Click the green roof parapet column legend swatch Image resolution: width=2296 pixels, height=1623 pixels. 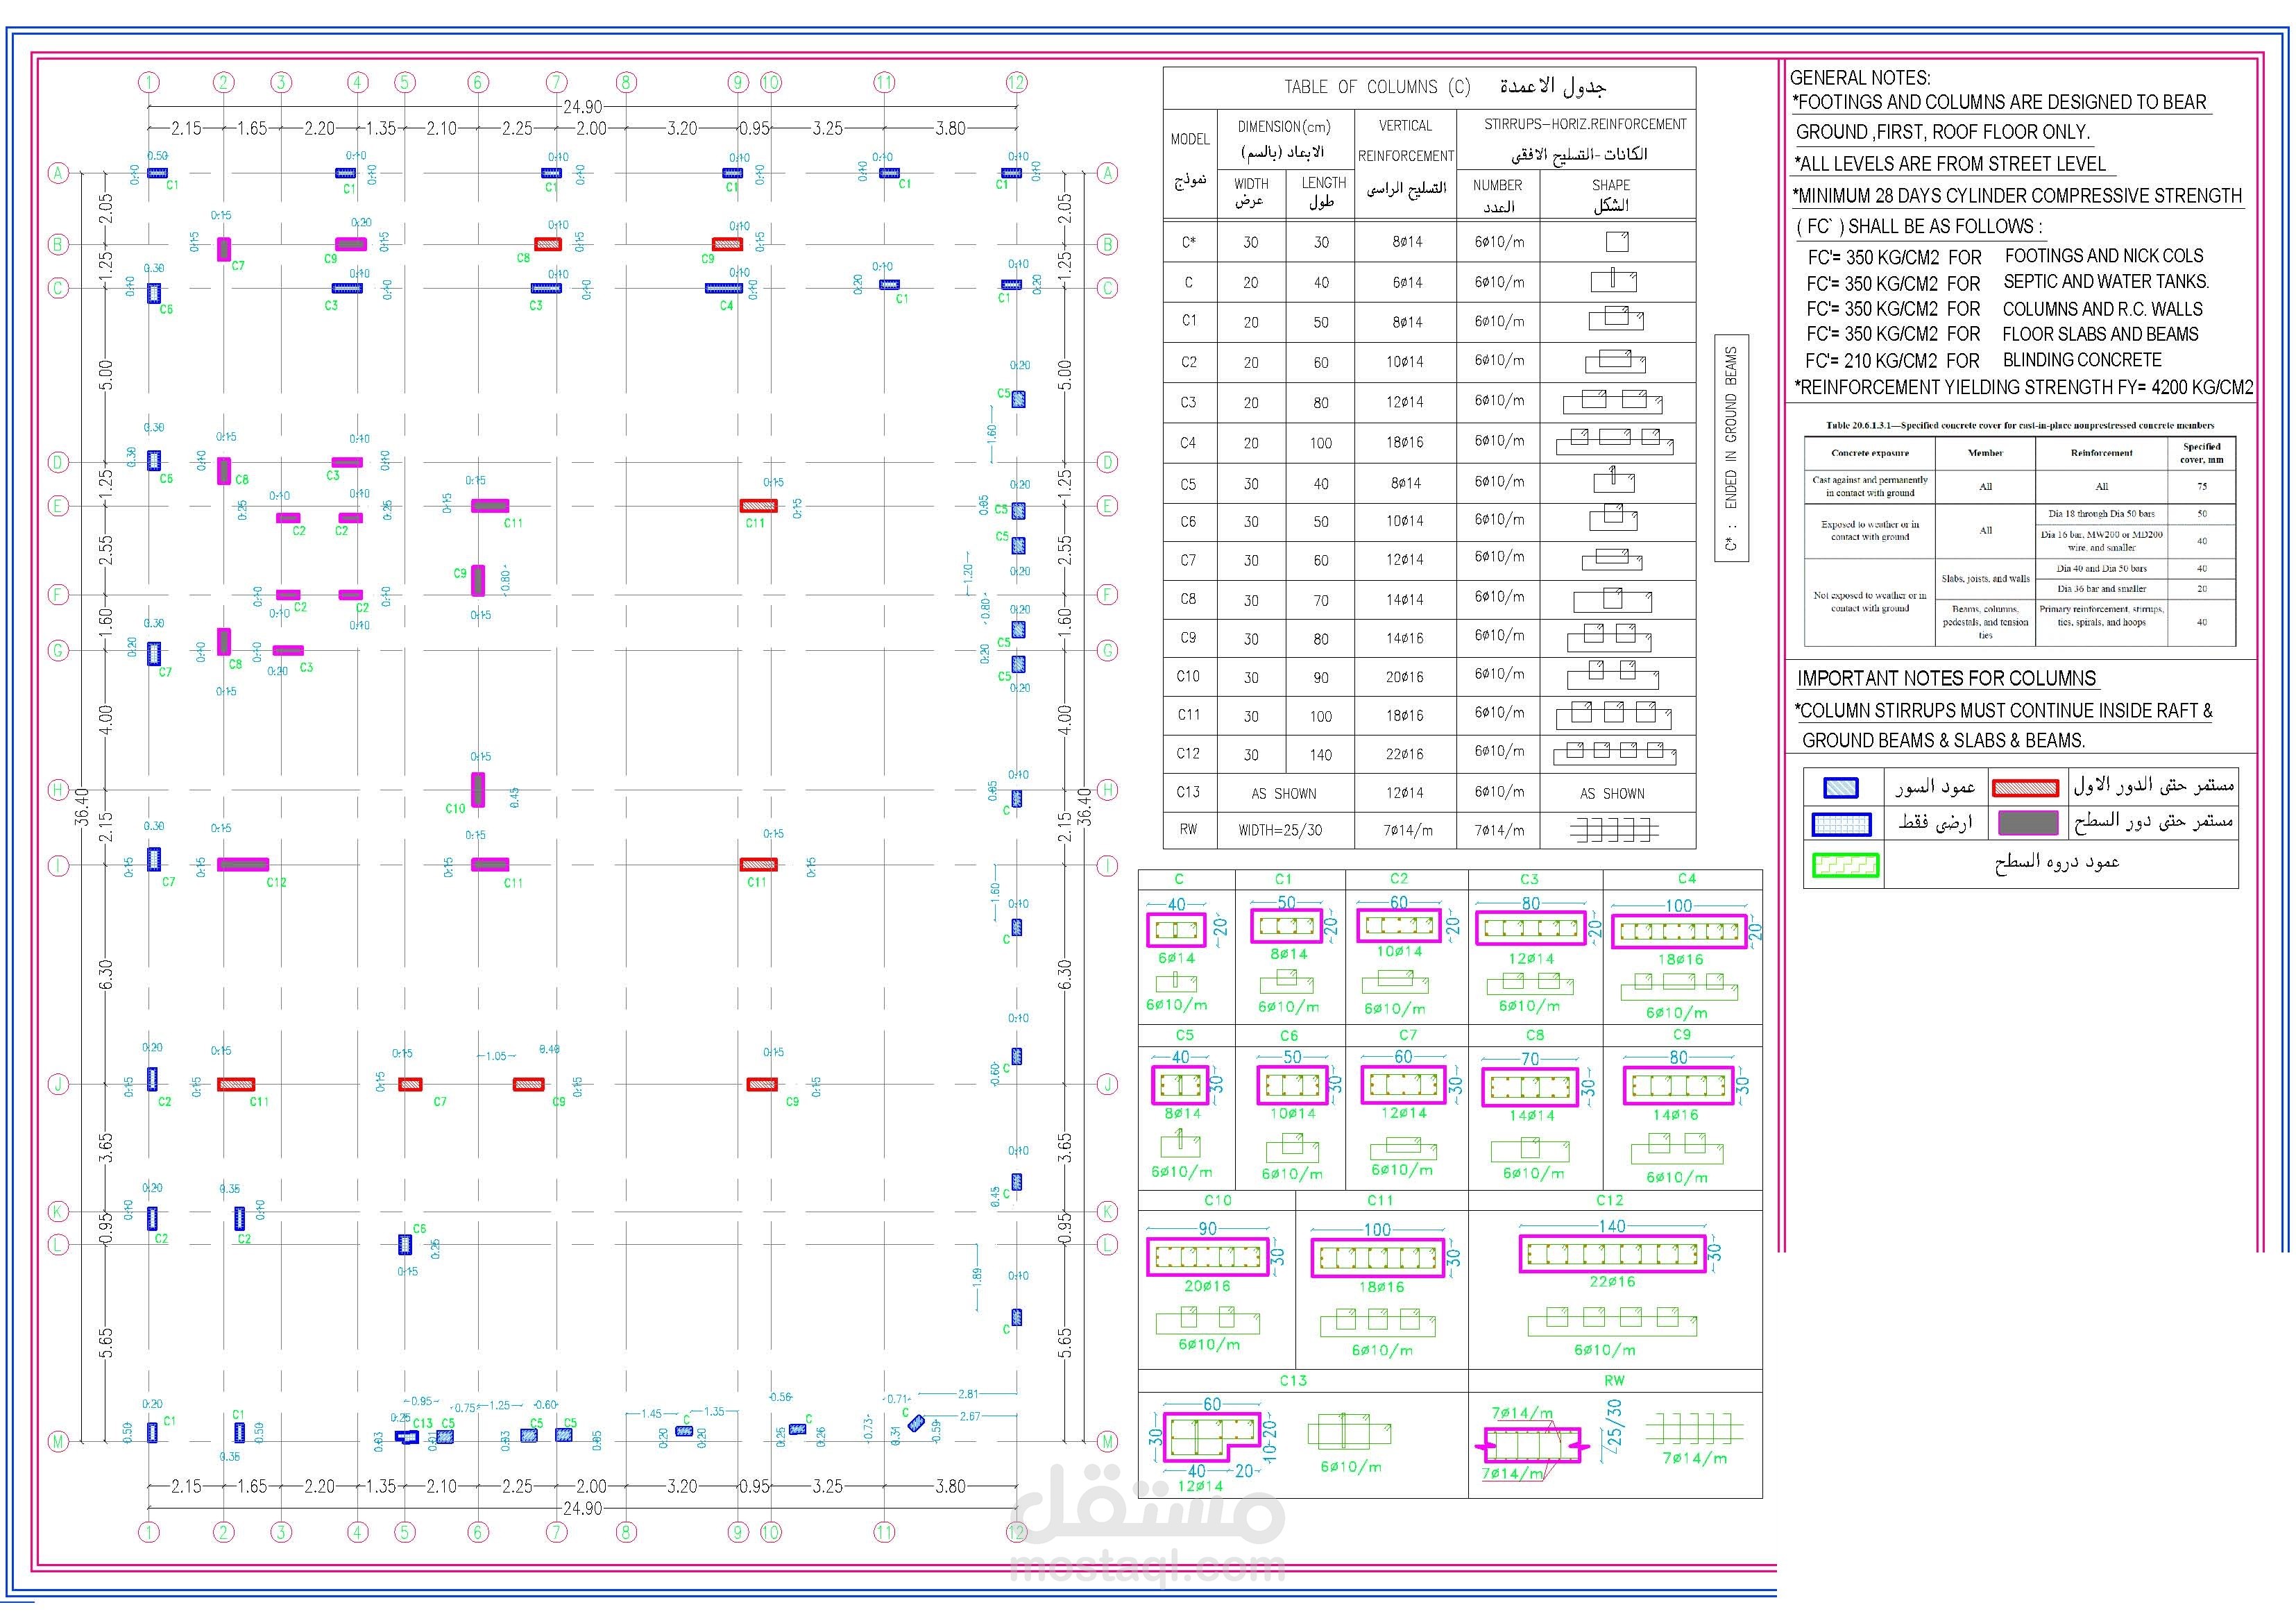1846,865
